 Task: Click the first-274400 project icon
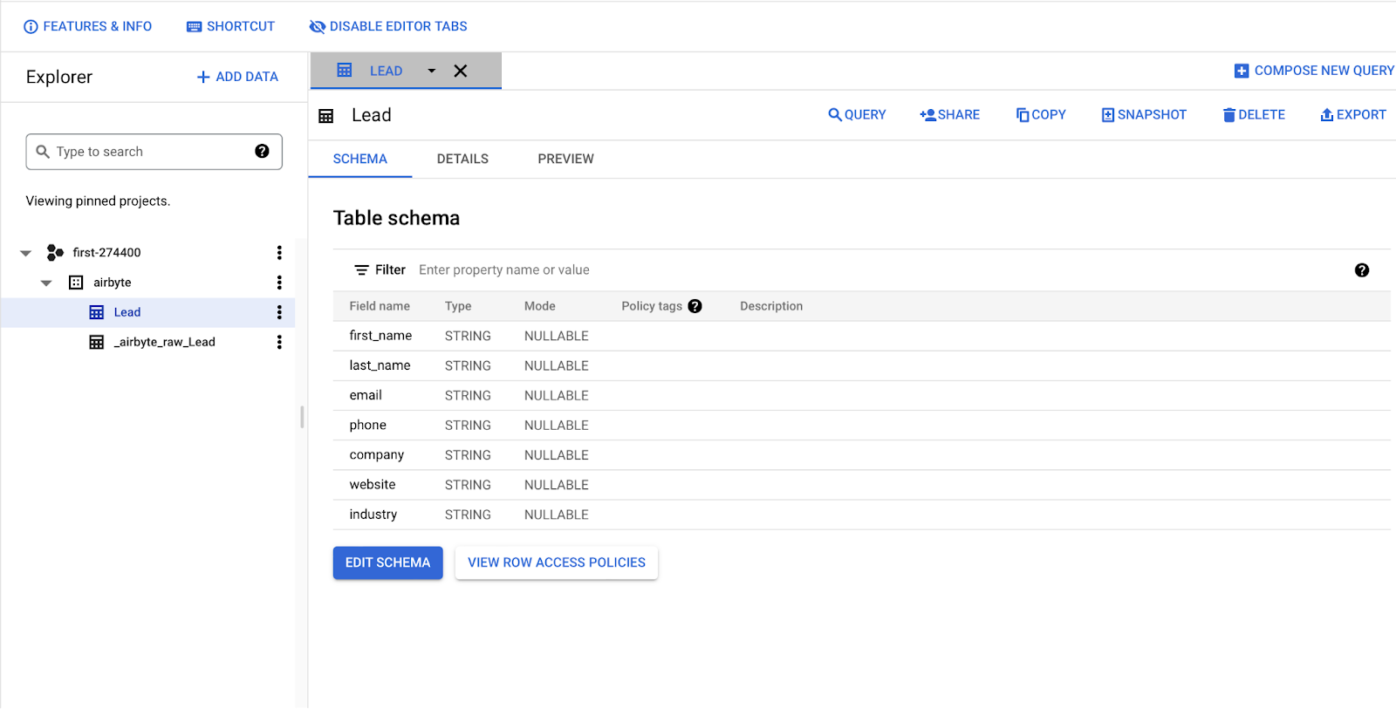tap(55, 253)
